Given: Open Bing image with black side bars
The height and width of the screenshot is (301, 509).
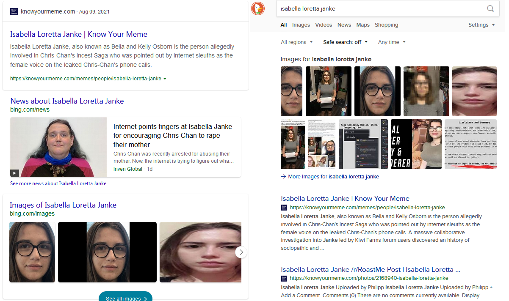Looking at the screenshot, I should pyautogui.click(x=107, y=252).
